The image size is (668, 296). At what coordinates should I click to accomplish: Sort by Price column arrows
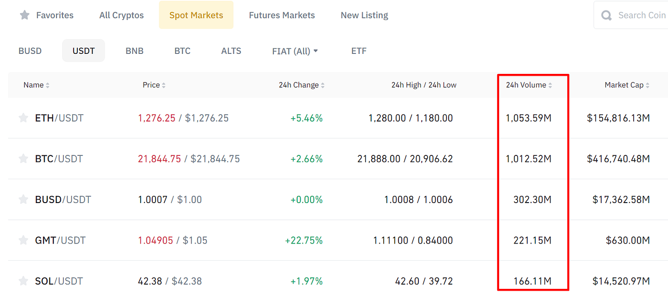pyautogui.click(x=164, y=85)
